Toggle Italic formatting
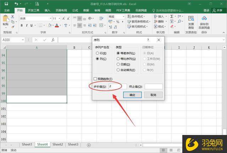Screen dimensions: 227x153 coord(27,25)
